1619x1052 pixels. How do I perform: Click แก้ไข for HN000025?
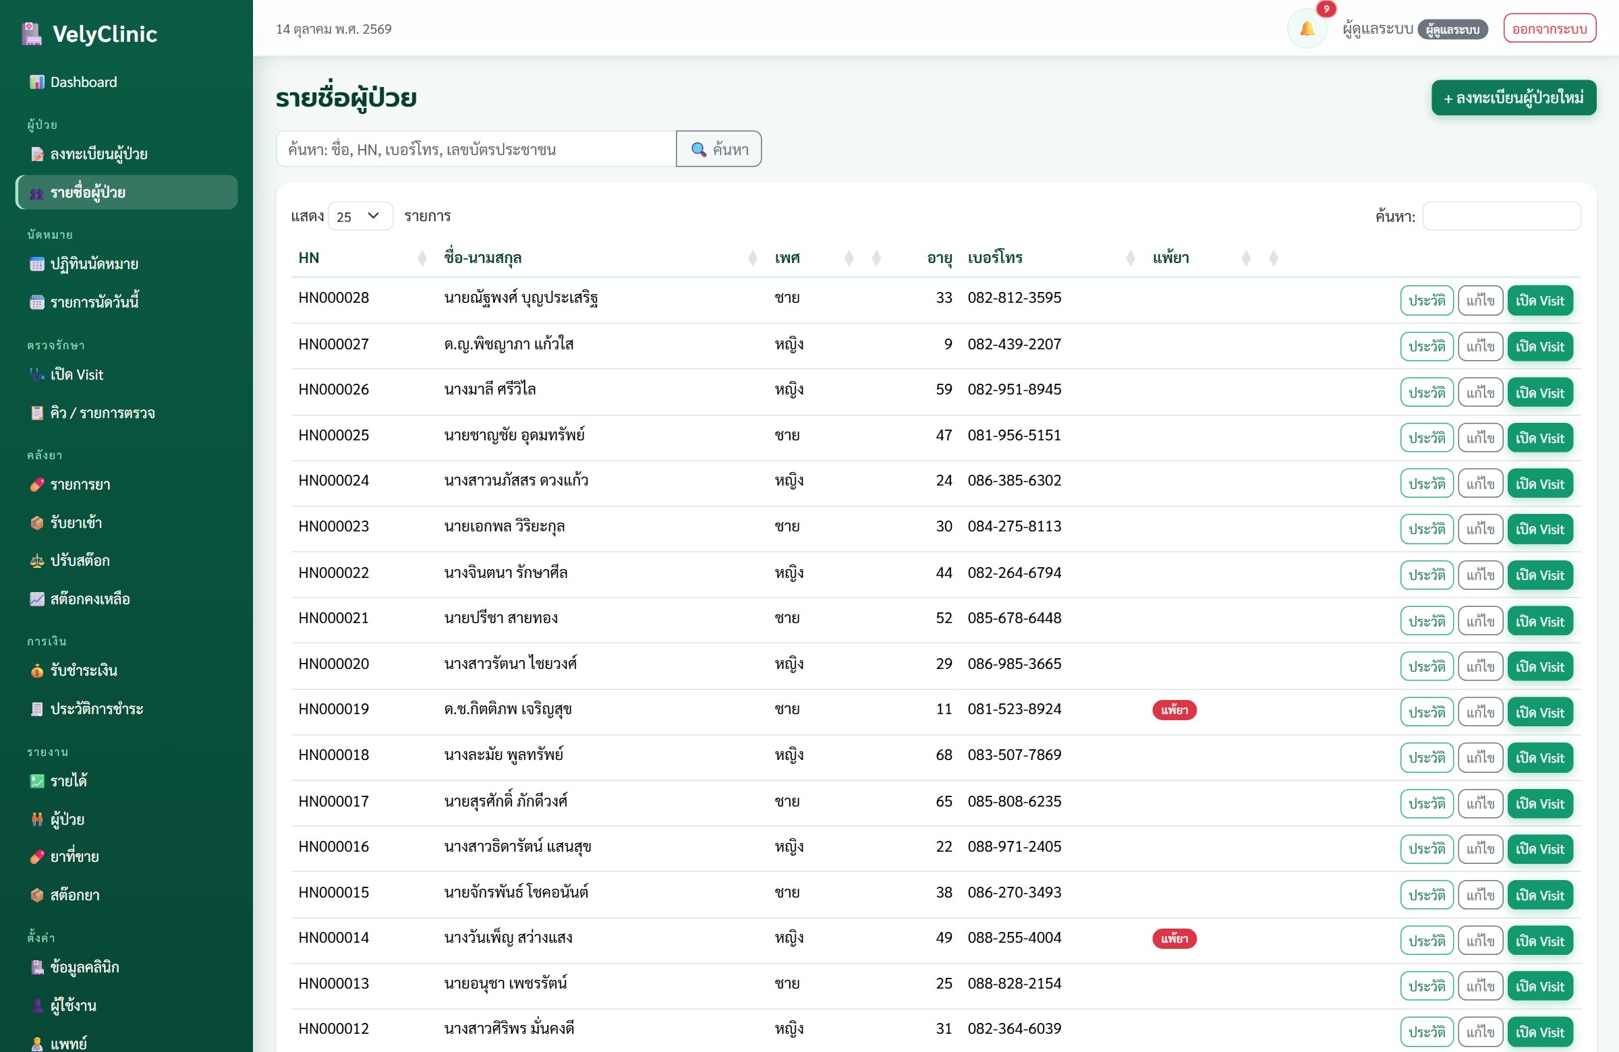tap(1479, 438)
